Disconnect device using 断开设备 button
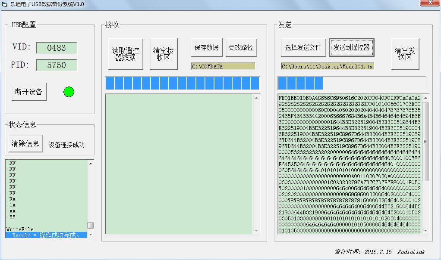This screenshot has height=260, width=441. point(29,92)
